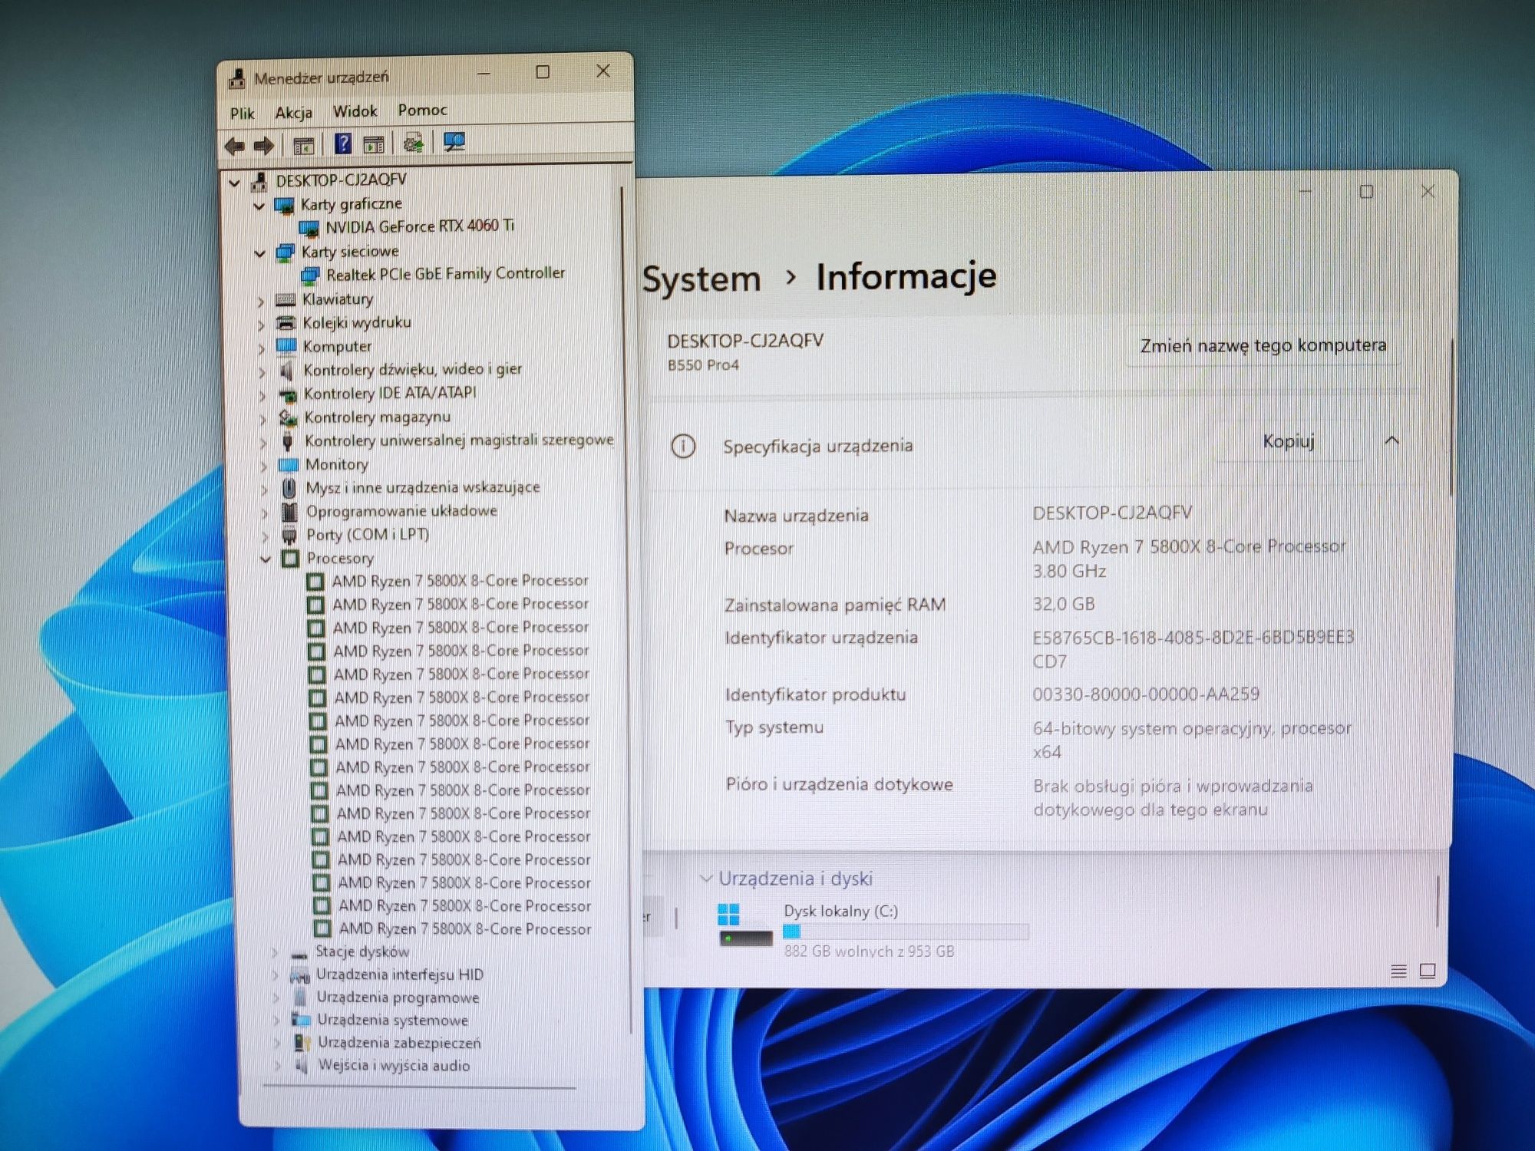Click the Forward arrow in Device Manager toolbar

click(263, 145)
